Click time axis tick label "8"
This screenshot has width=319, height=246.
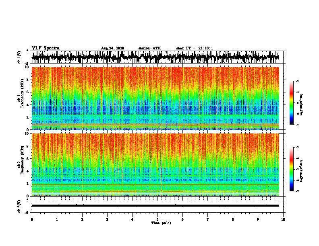tap(233, 219)
